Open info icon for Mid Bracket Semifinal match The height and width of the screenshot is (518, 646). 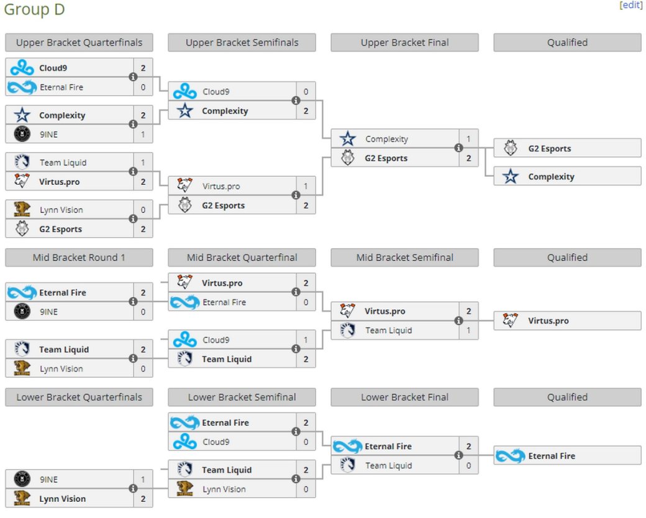coord(458,321)
